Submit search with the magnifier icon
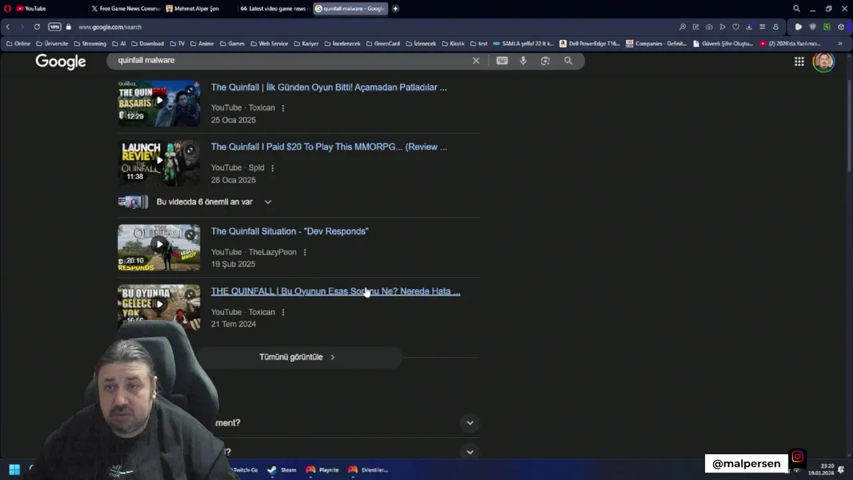The image size is (853, 480). (x=568, y=61)
